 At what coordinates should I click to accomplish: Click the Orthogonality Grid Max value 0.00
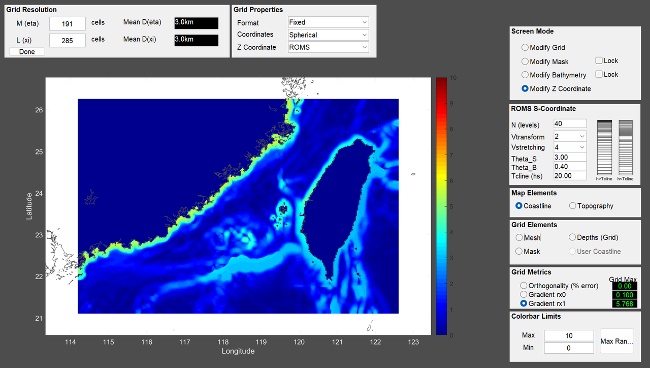point(625,286)
